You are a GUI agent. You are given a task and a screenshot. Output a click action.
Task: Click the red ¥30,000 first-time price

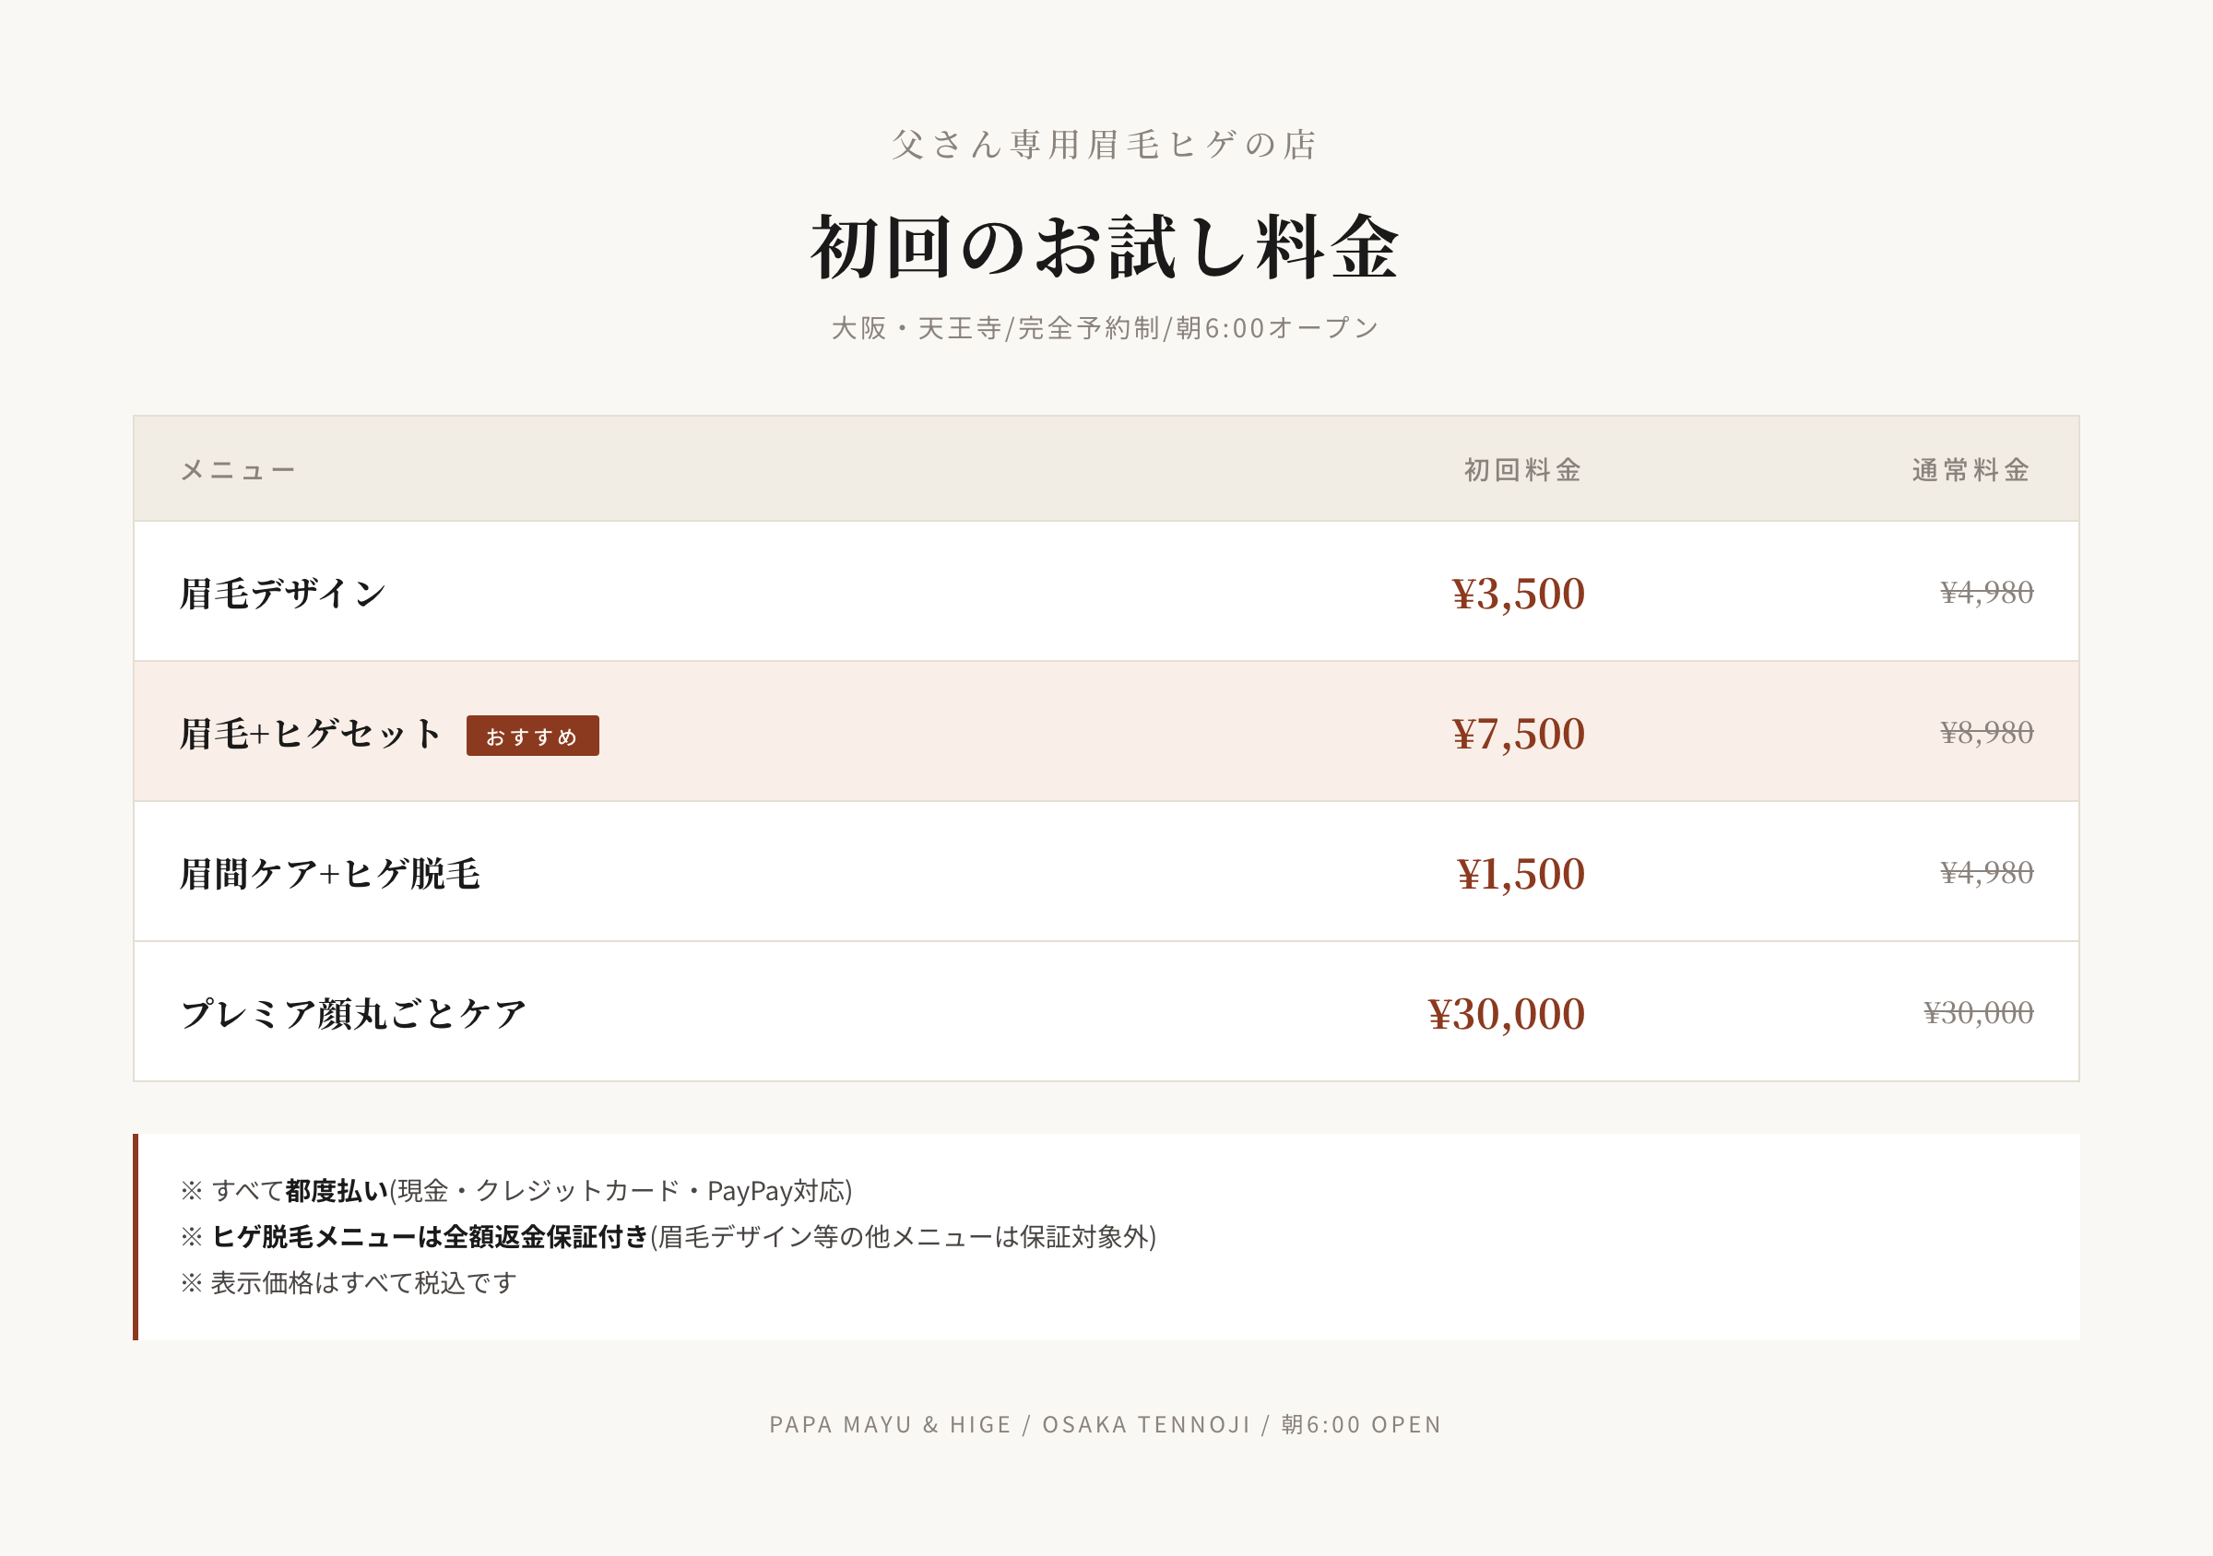click(x=1506, y=1014)
